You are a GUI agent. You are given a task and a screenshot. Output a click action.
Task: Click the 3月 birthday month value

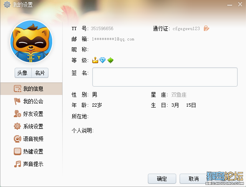click(x=175, y=105)
